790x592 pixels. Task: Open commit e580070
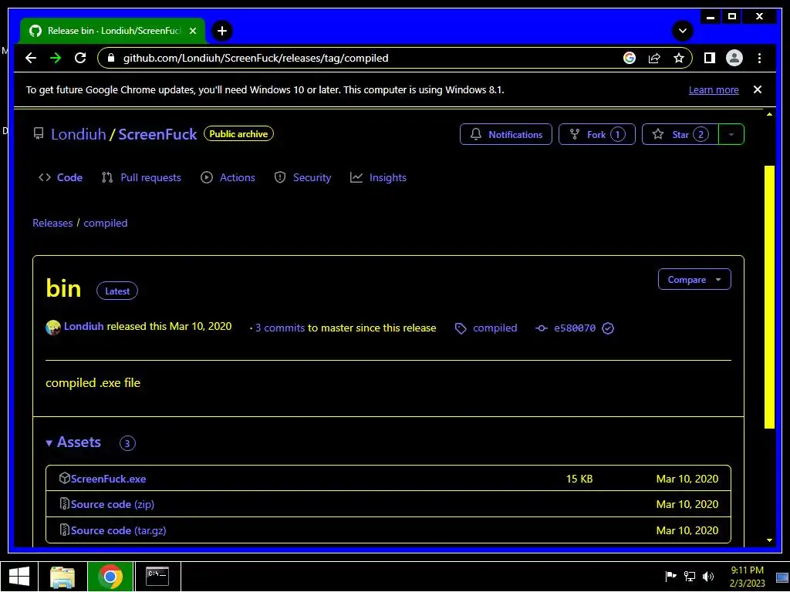coord(574,328)
